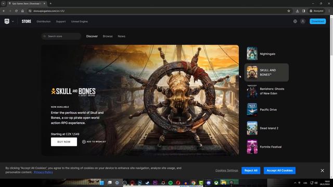
Task: Click Accept All Cookies
Action: [279, 170]
